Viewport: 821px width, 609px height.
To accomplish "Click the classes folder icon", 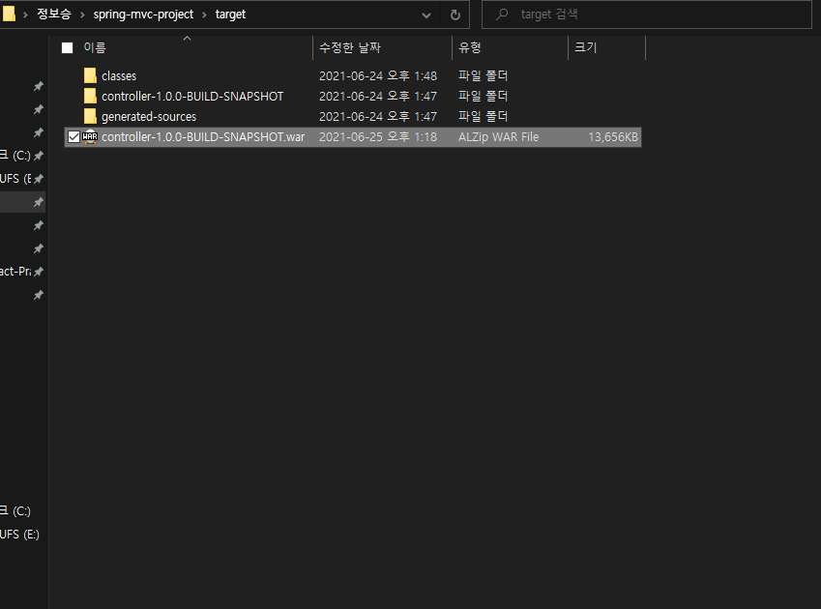I will point(90,75).
